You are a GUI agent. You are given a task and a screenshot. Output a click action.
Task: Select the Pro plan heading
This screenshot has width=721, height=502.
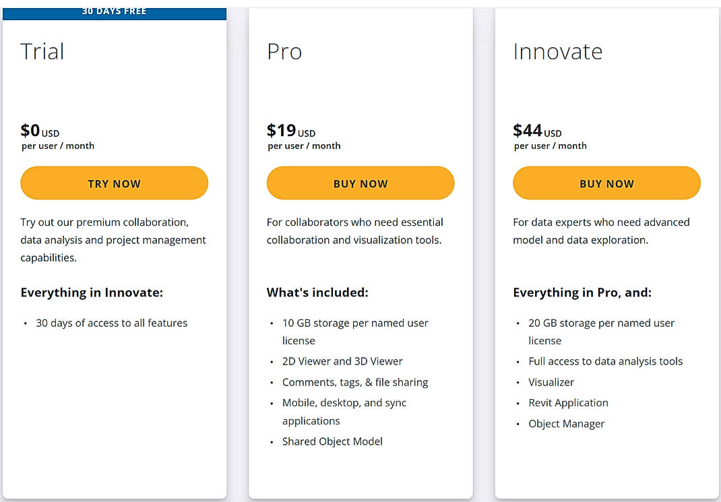click(284, 51)
